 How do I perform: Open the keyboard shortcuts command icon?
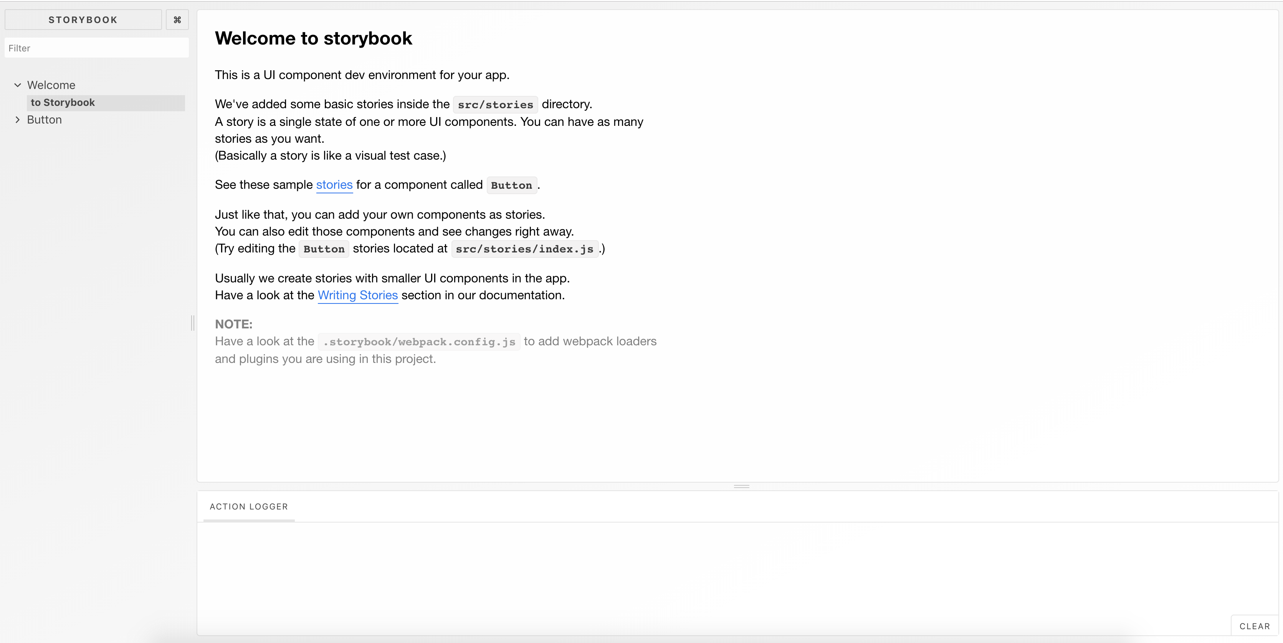(x=177, y=20)
